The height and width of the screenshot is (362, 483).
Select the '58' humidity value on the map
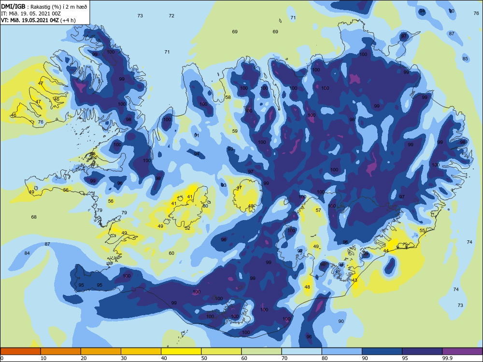pyautogui.click(x=228, y=97)
